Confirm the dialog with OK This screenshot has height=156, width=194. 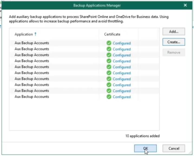pyautogui.click(x=145, y=148)
